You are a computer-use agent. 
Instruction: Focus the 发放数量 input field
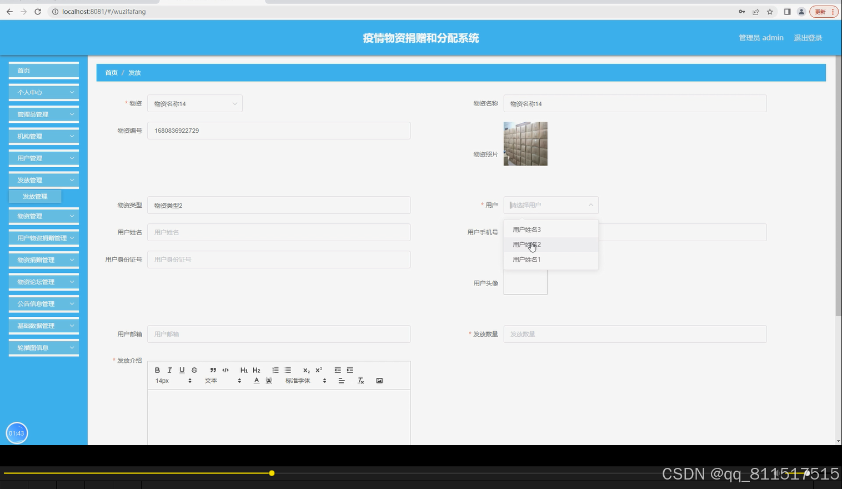(x=635, y=334)
